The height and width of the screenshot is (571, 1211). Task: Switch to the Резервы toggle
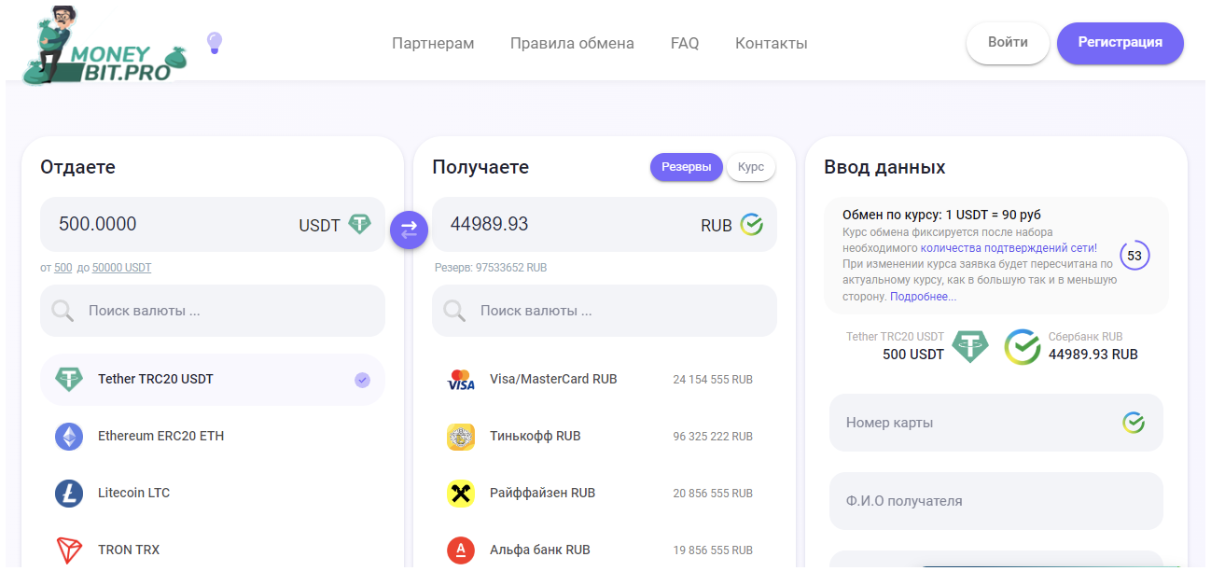(x=686, y=167)
